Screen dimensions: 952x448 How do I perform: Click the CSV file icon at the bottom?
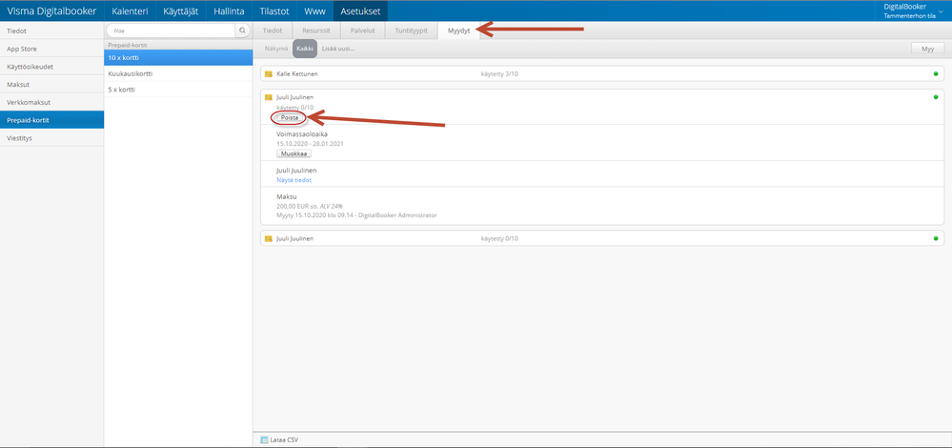coord(264,440)
